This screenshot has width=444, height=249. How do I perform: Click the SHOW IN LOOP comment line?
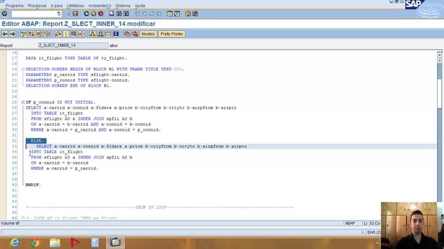(x=160, y=207)
